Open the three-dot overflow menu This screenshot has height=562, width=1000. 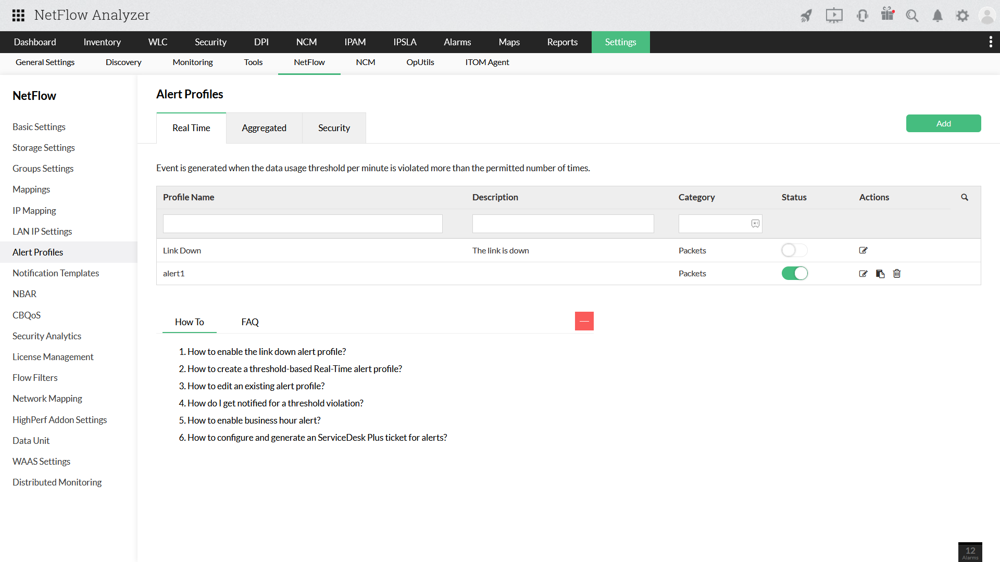pyautogui.click(x=990, y=42)
